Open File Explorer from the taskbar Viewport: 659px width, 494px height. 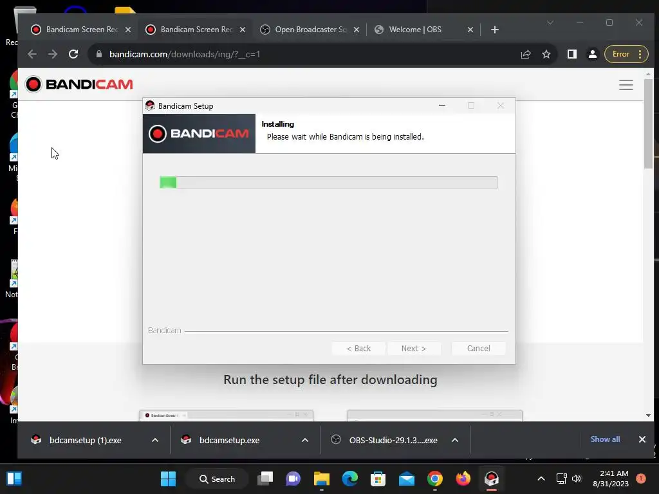pos(322,479)
